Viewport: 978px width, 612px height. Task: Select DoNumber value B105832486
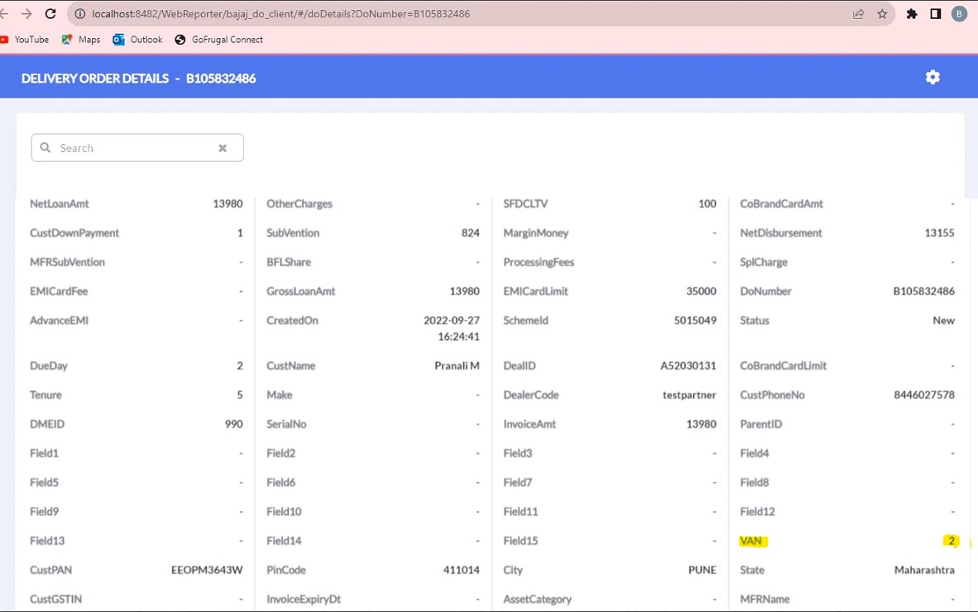(x=923, y=291)
